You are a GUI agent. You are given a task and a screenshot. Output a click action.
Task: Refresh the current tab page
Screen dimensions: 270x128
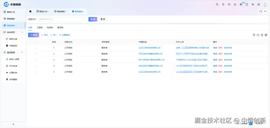pos(261,11)
